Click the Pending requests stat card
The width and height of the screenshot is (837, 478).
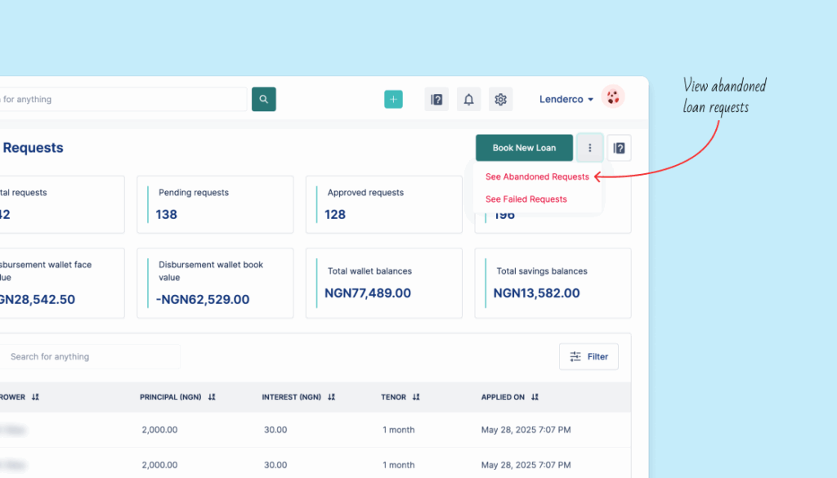point(215,204)
